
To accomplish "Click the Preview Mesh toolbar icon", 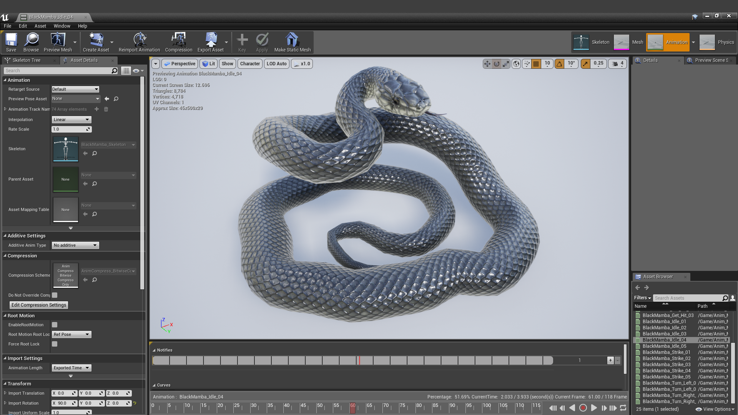I will point(58,40).
